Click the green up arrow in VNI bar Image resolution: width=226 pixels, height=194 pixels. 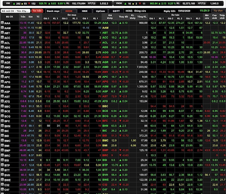pos(13,3)
